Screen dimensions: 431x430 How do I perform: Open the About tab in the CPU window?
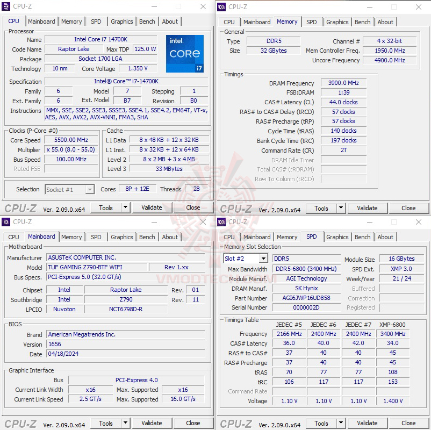[170, 21]
